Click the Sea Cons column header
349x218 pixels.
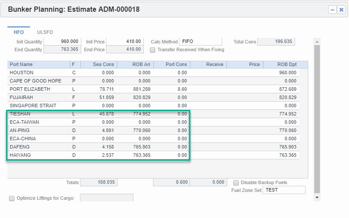[98, 64]
